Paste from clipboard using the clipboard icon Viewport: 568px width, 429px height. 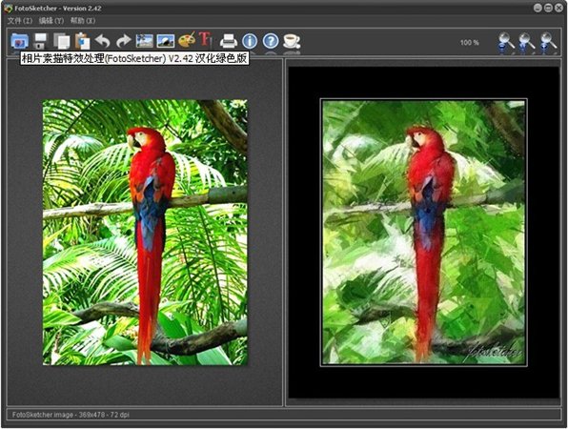point(83,41)
